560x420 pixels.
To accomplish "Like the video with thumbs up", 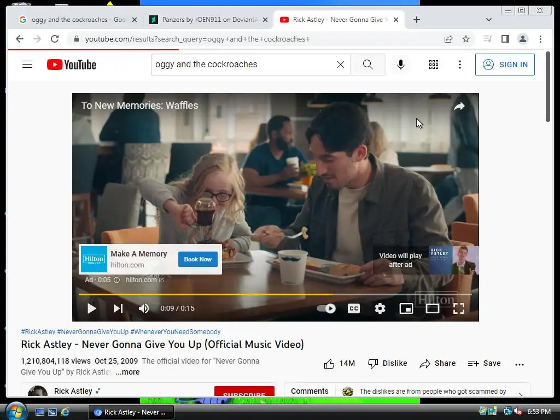I will [339, 364].
